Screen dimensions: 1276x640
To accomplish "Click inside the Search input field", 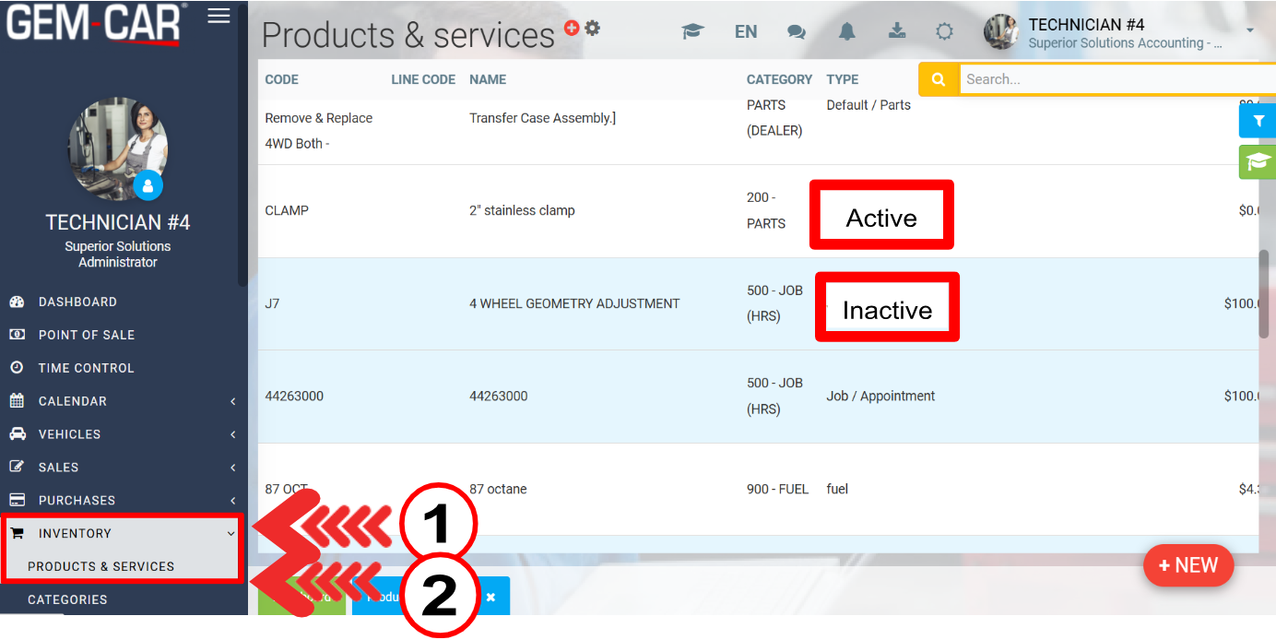I will point(1106,79).
